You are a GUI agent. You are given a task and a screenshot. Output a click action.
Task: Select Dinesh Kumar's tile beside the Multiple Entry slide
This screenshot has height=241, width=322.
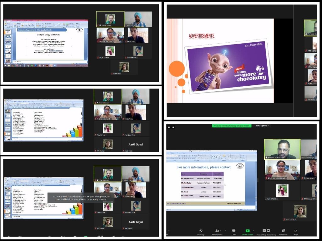110,19
